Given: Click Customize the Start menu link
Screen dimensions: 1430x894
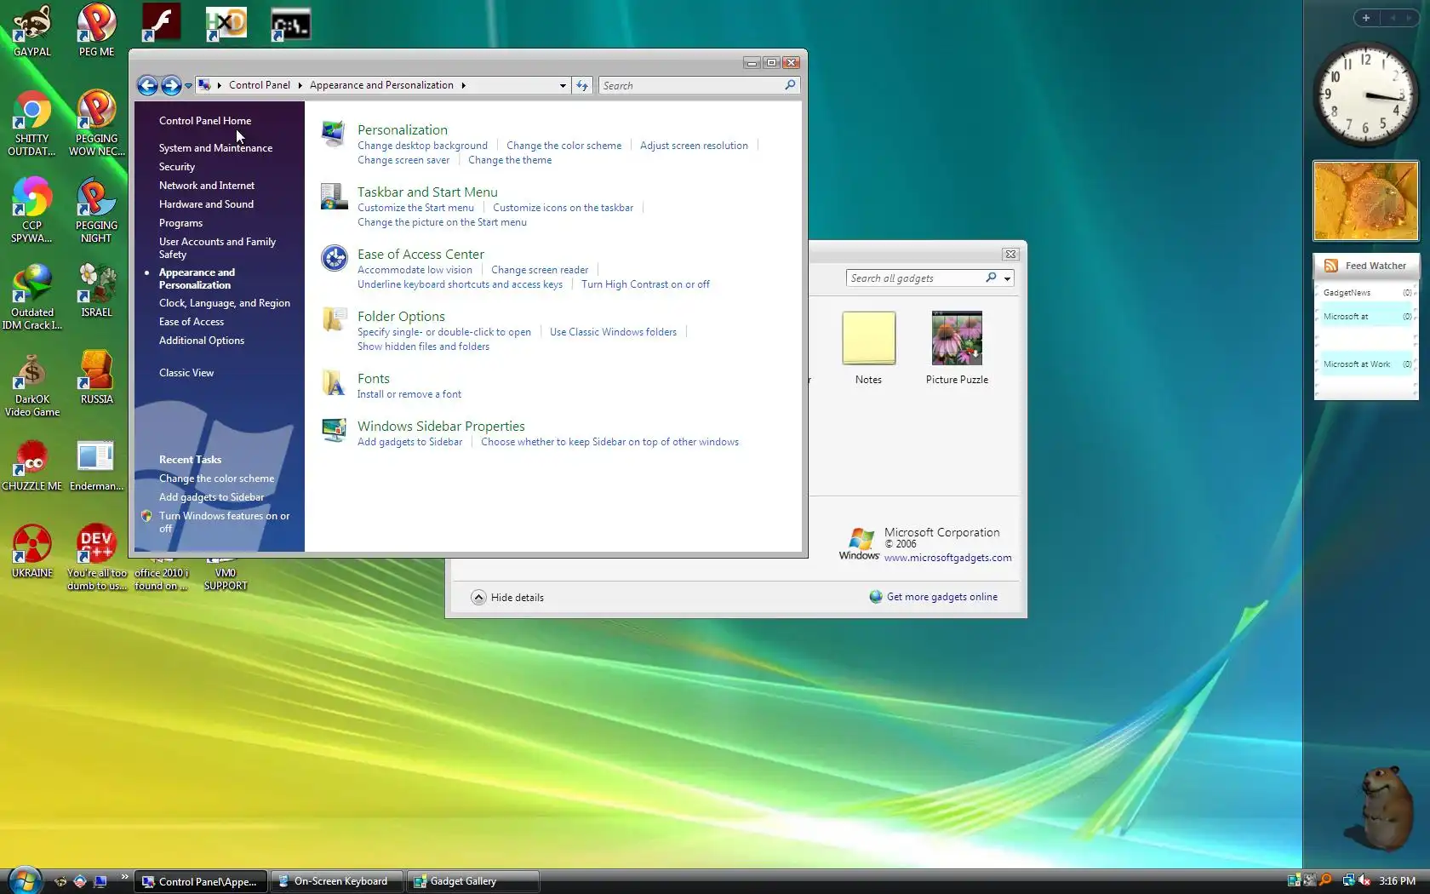Looking at the screenshot, I should 416,208.
